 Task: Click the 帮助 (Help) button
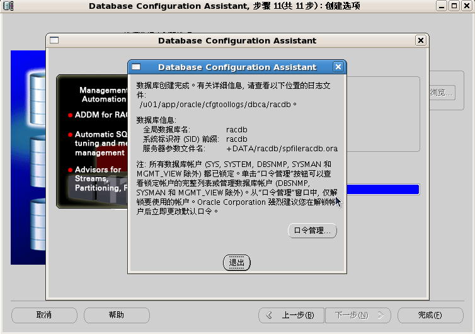[117, 315]
